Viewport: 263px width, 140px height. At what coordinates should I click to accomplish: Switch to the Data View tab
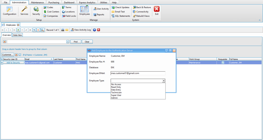tap(18, 35)
